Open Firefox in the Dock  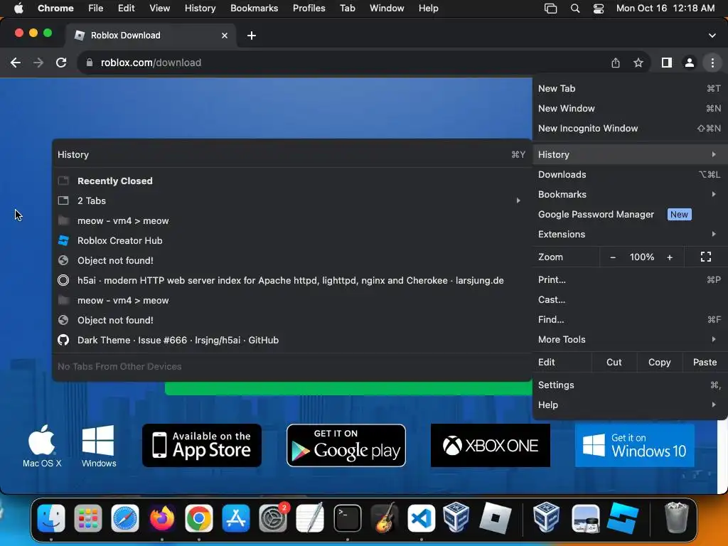(x=162, y=518)
